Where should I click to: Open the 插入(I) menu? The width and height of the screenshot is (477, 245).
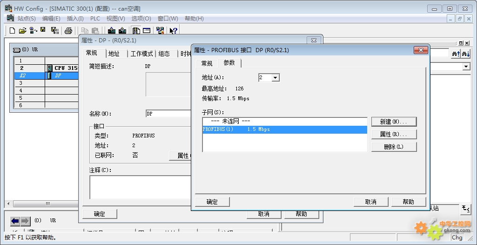point(75,19)
